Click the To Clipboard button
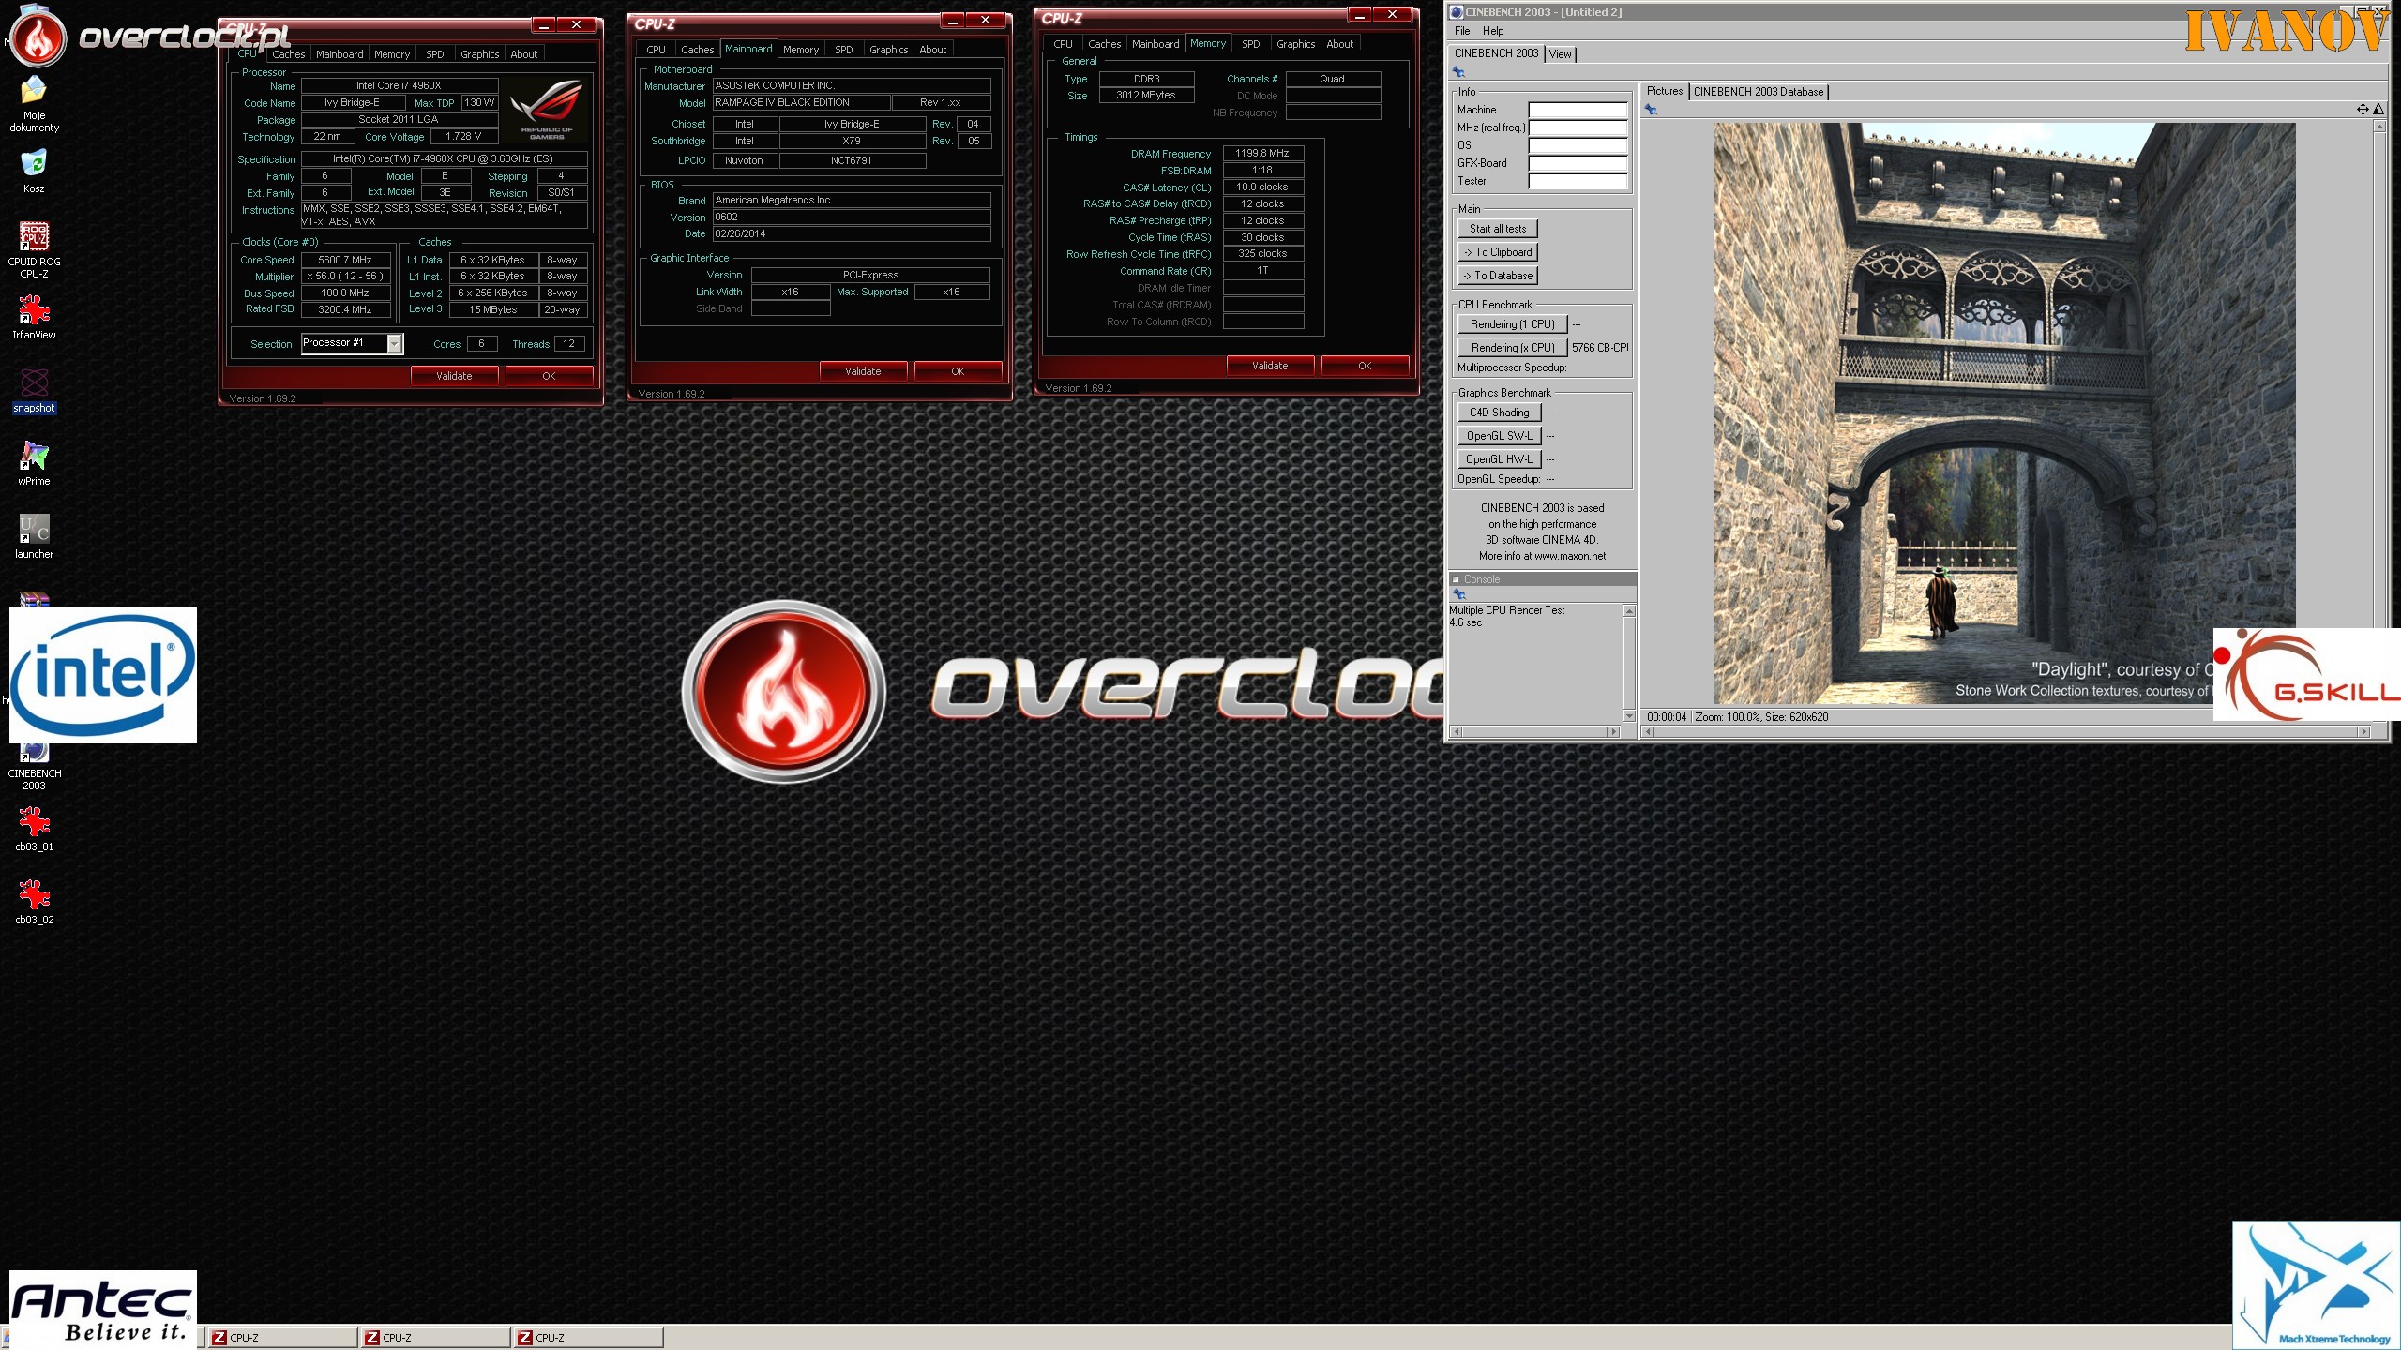Viewport: 2401px width, 1350px height. (1498, 252)
